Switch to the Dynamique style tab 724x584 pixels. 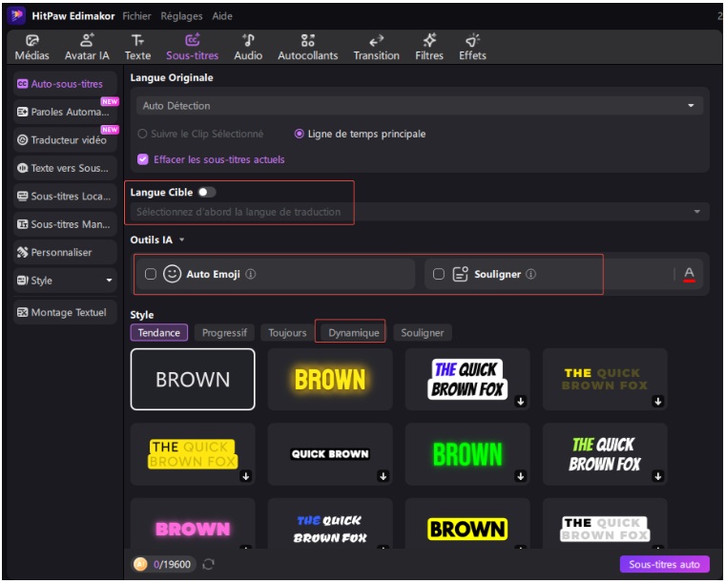(x=354, y=333)
